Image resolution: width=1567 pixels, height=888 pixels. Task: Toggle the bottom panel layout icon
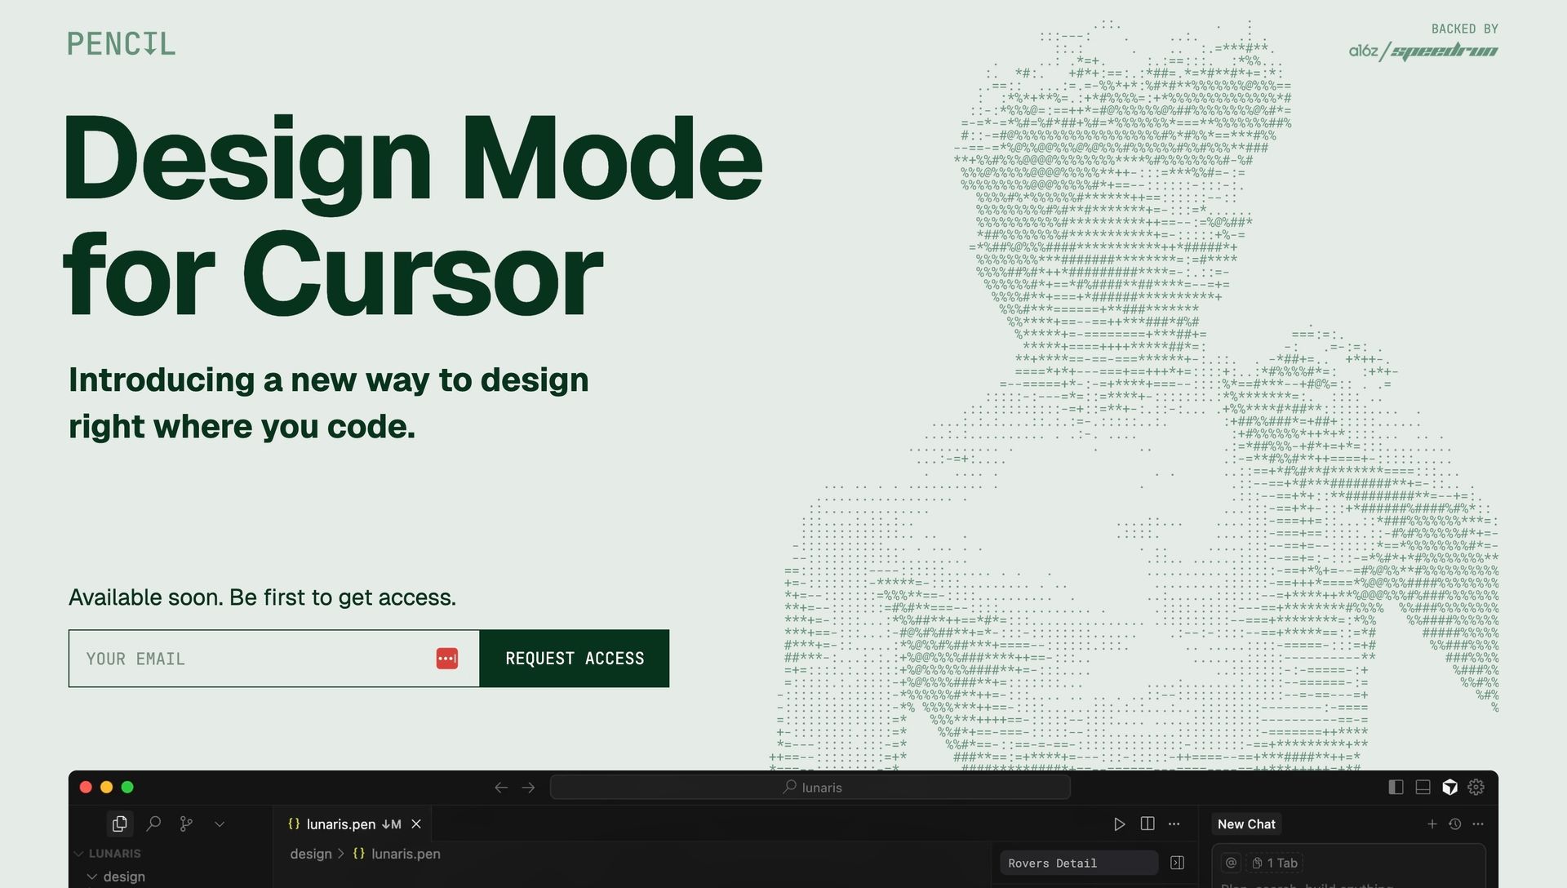pyautogui.click(x=1423, y=787)
